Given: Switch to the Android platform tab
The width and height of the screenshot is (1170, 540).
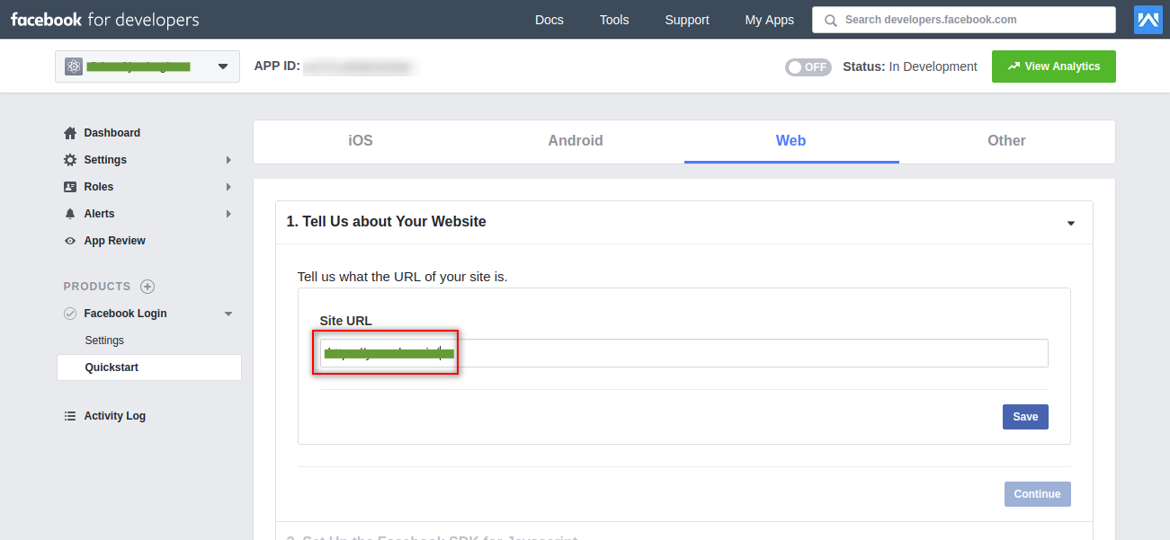Looking at the screenshot, I should (576, 141).
